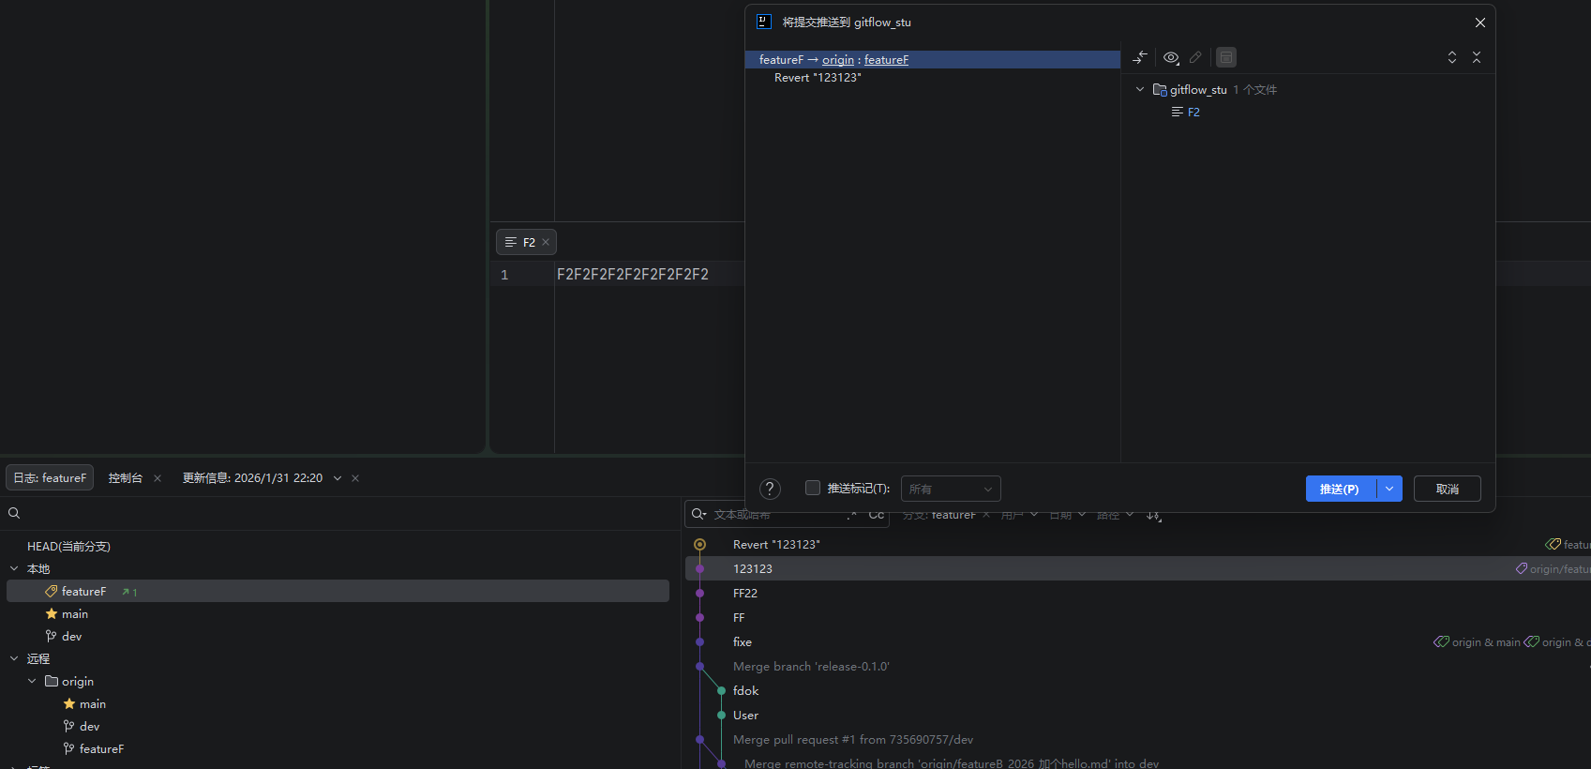The height and width of the screenshot is (769, 1591).
Task: Click the show diff arrows icon in Push dialog
Action: (1140, 57)
